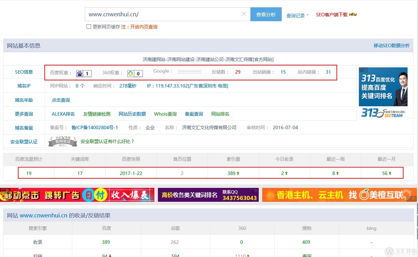Click the backlink count 29

click(238, 72)
